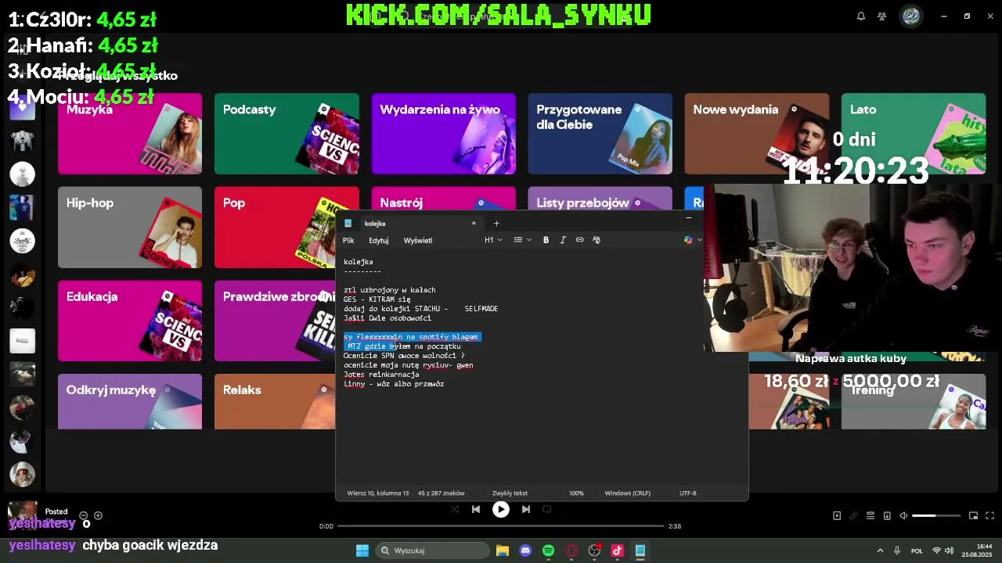Toggle bold formatting in Notepad

(546, 240)
